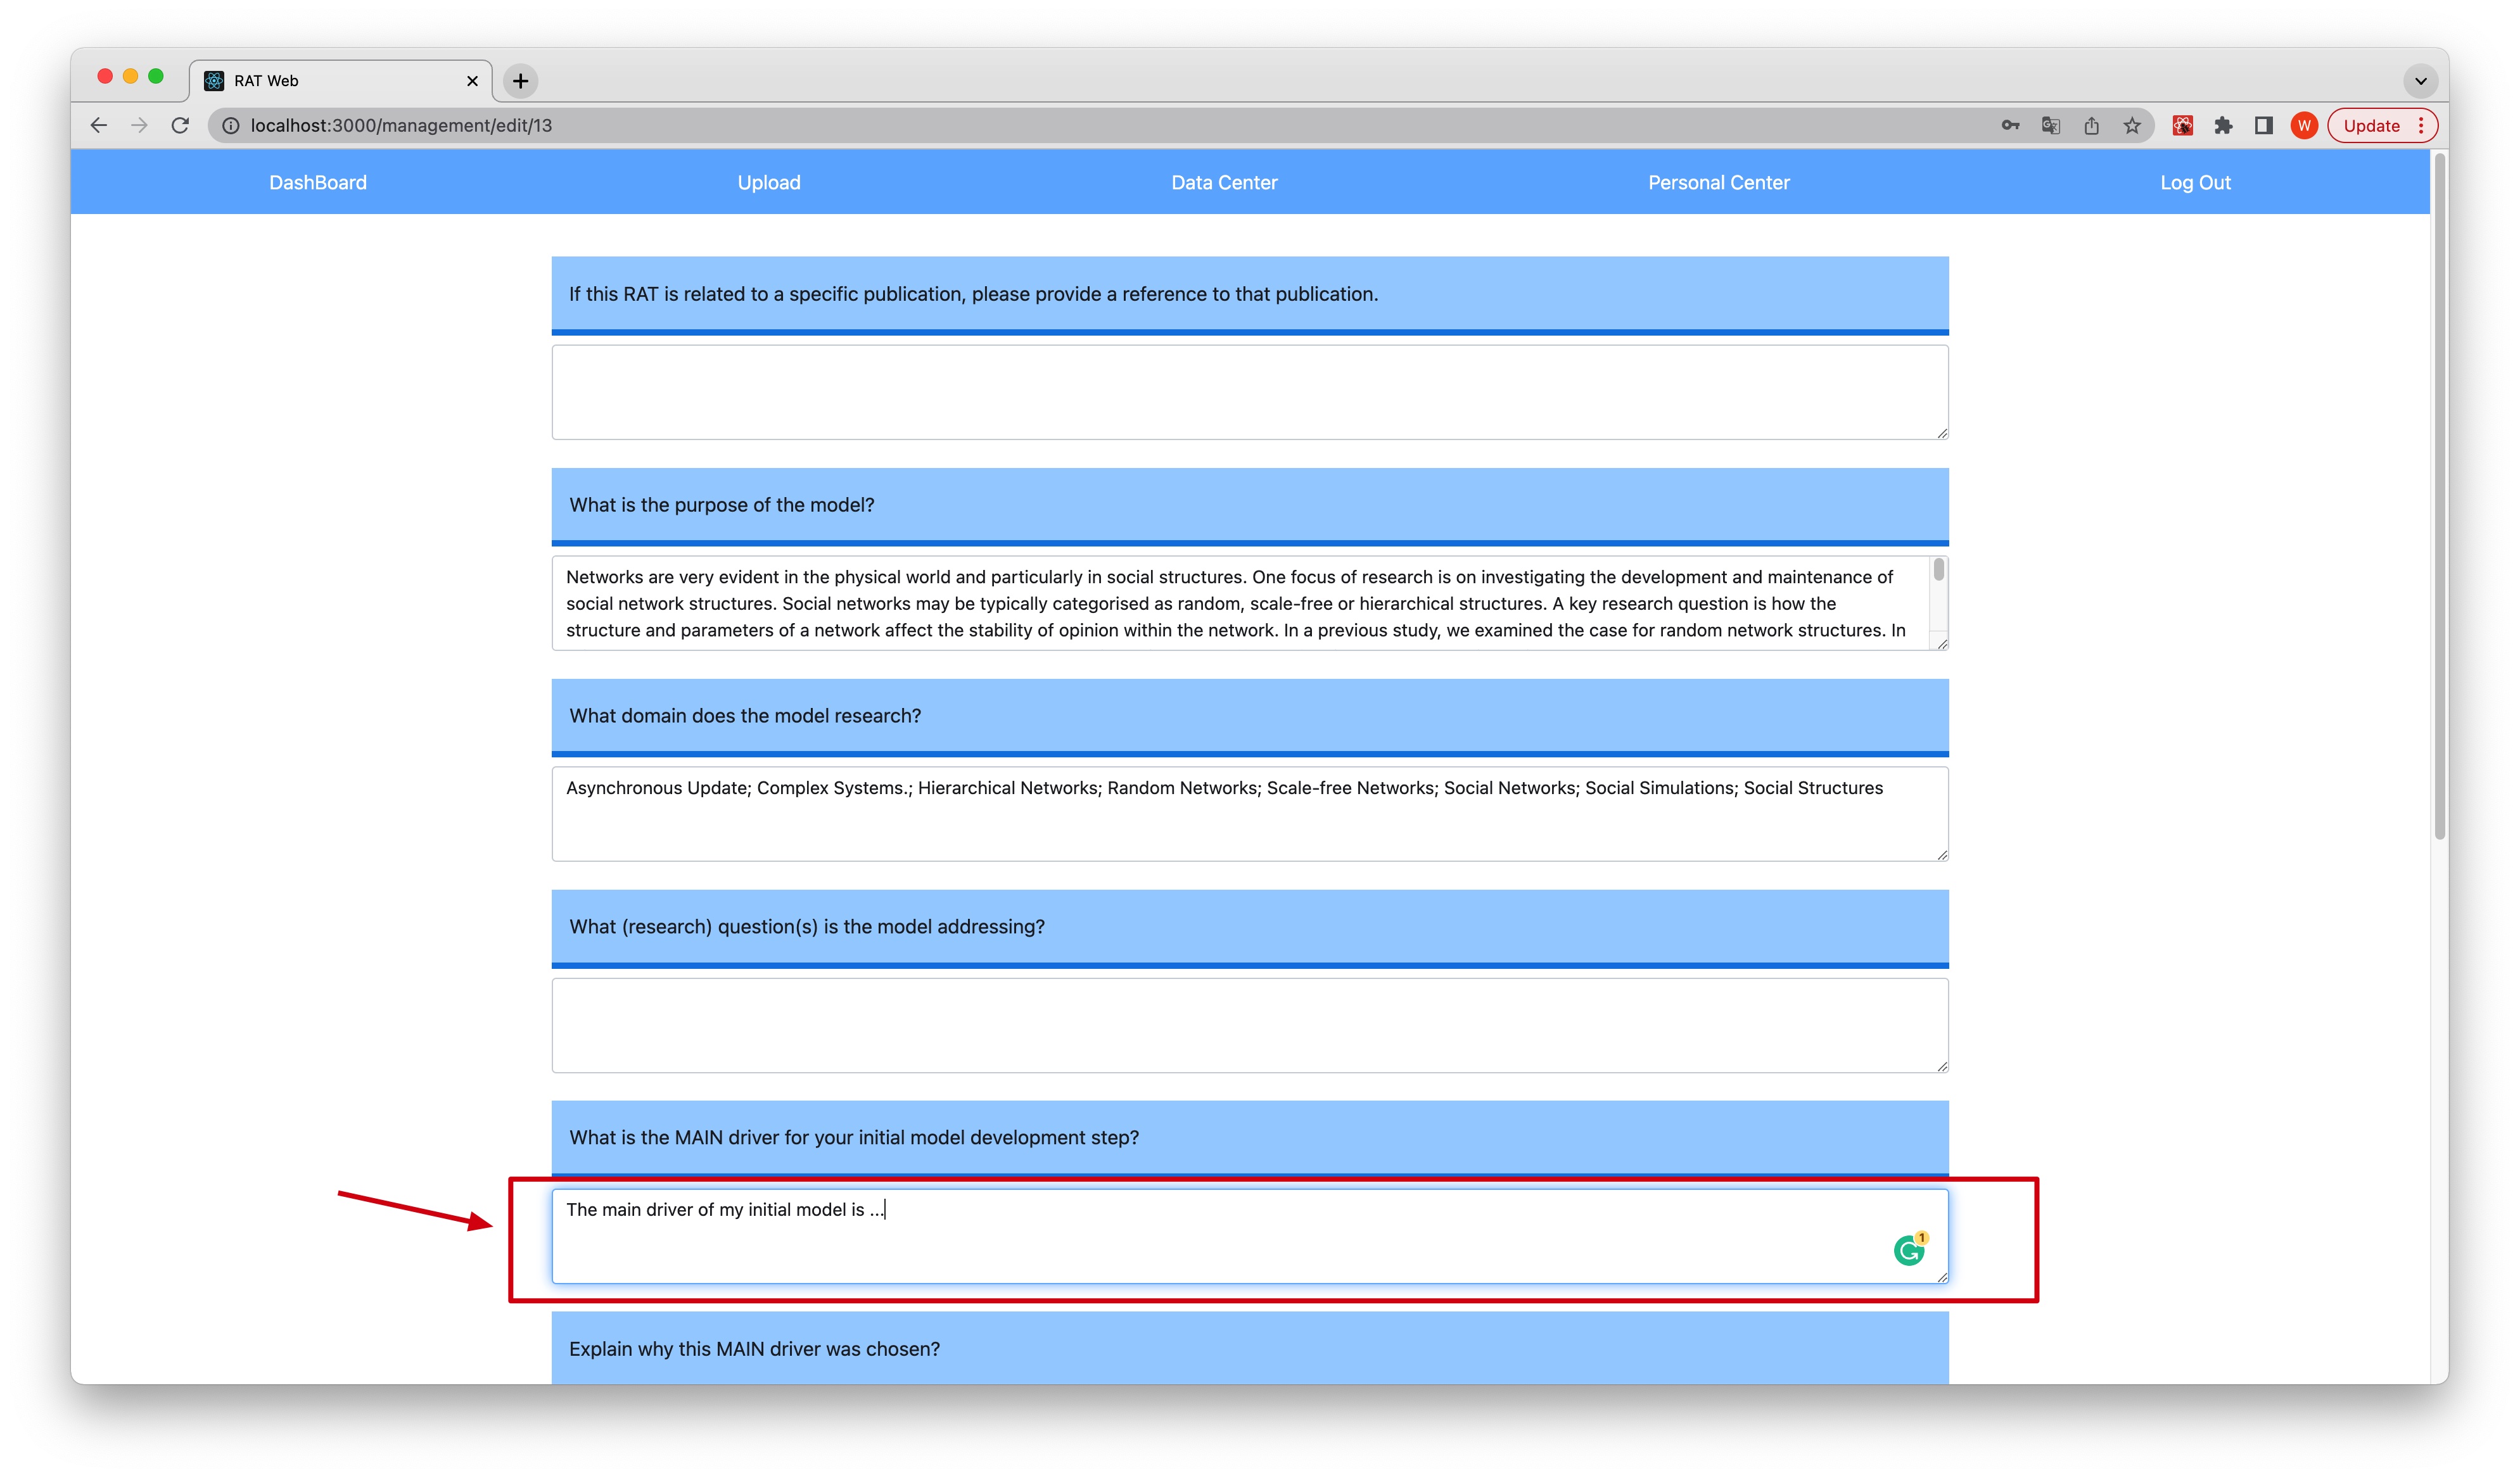Reload the page with refresh icon
The width and height of the screenshot is (2520, 1478).
180,125
